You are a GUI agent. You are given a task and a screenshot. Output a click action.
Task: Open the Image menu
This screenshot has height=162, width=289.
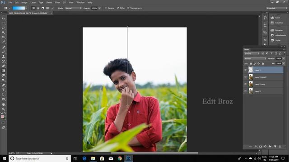click(x=24, y=3)
